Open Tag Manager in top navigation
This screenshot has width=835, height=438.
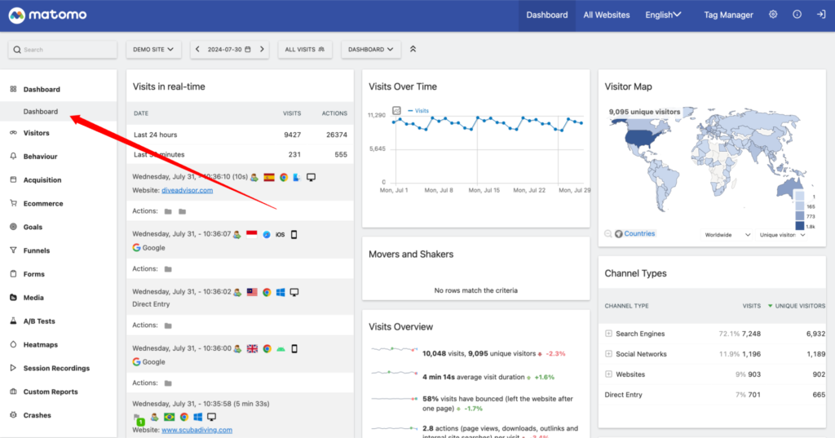[728, 15]
